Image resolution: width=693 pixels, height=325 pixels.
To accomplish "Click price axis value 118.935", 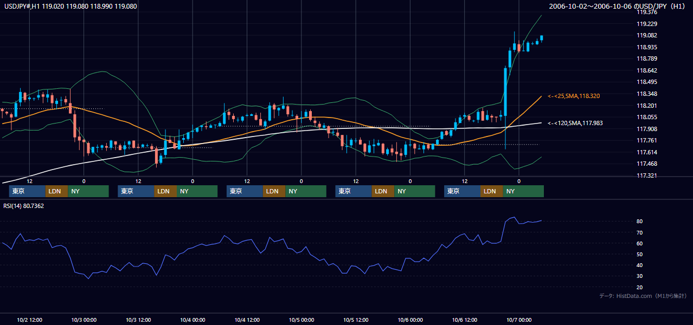I will tap(646, 47).
